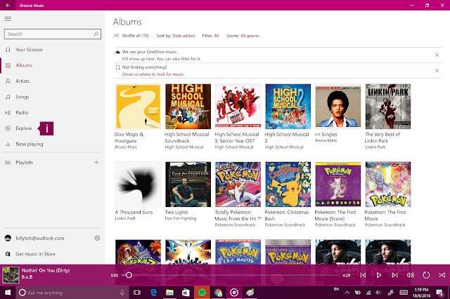Click Linkin Park under A Thousand Suns

tap(125, 218)
